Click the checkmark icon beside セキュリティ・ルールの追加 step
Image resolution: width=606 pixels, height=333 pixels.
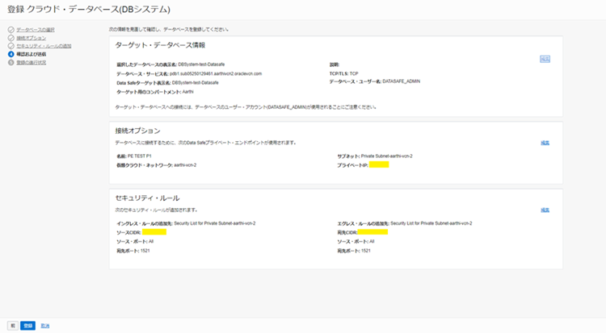[11, 46]
